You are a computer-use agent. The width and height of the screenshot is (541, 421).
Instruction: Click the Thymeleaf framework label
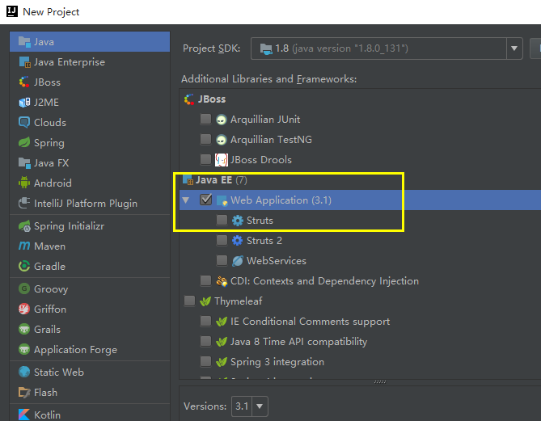coord(238,301)
